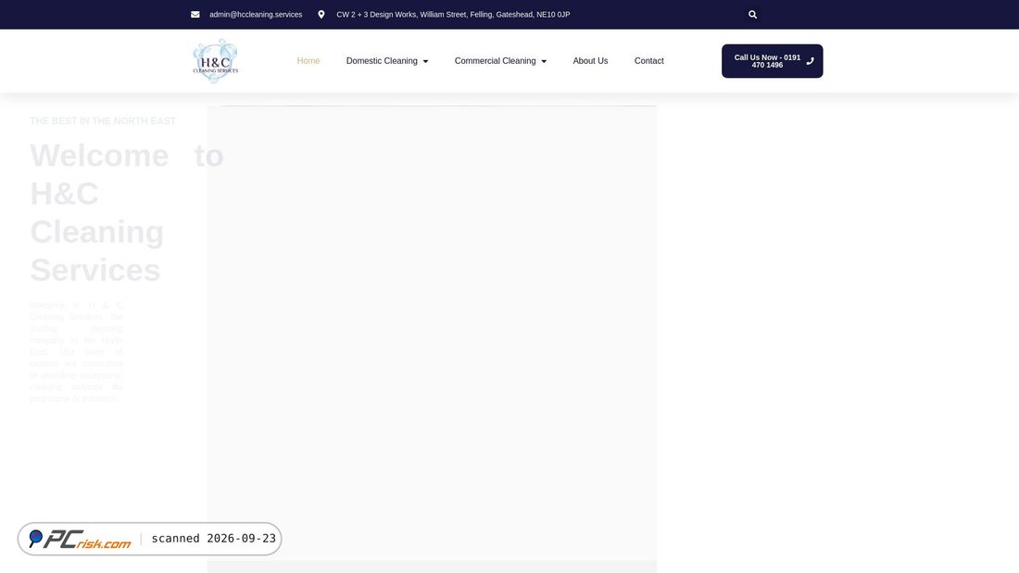Viewport: 1019px width, 573px height.
Task: Click the map pin location icon
Action: (321, 14)
